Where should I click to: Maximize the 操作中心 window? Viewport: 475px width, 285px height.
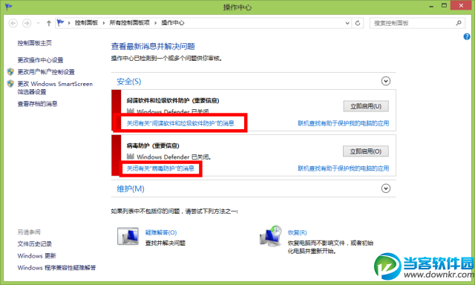tap(444, 6)
